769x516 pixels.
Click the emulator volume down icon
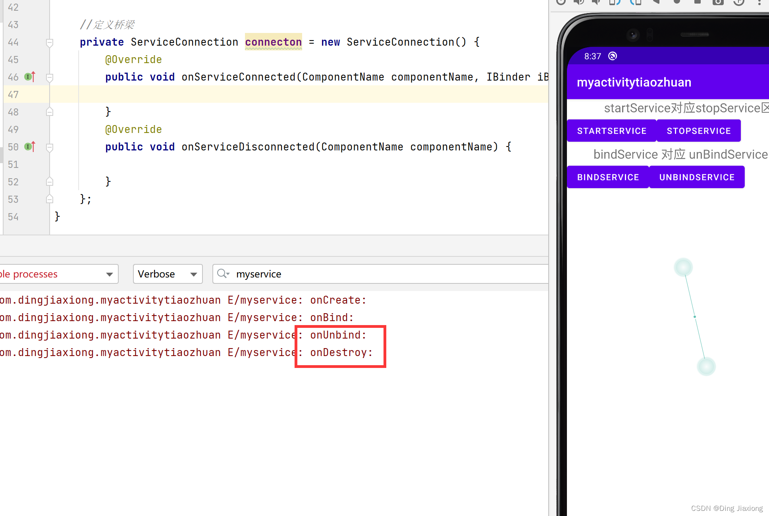click(596, 2)
